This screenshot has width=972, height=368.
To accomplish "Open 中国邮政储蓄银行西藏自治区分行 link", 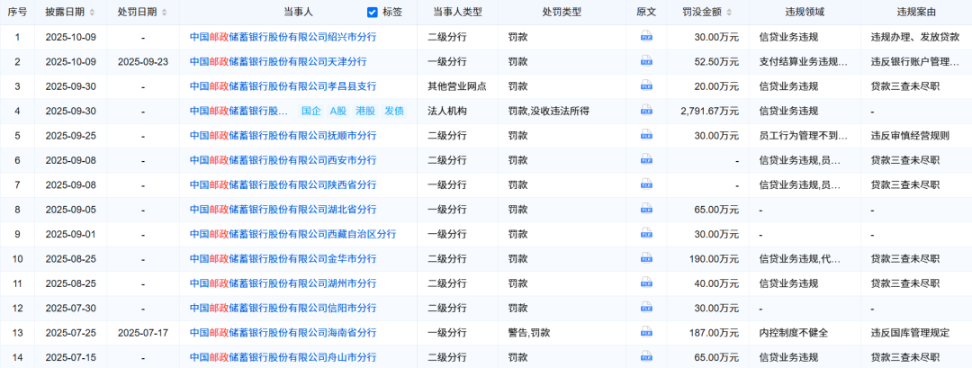I will click(x=292, y=234).
